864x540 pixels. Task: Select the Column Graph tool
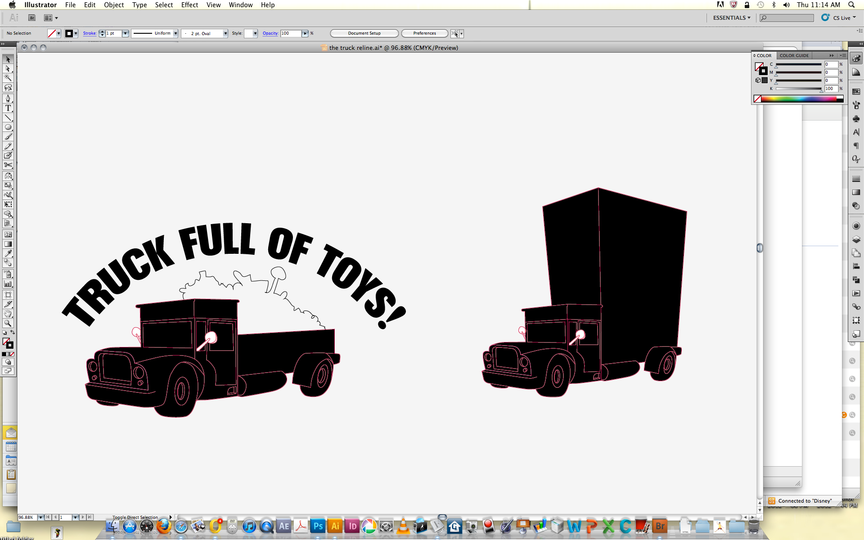coord(8,283)
